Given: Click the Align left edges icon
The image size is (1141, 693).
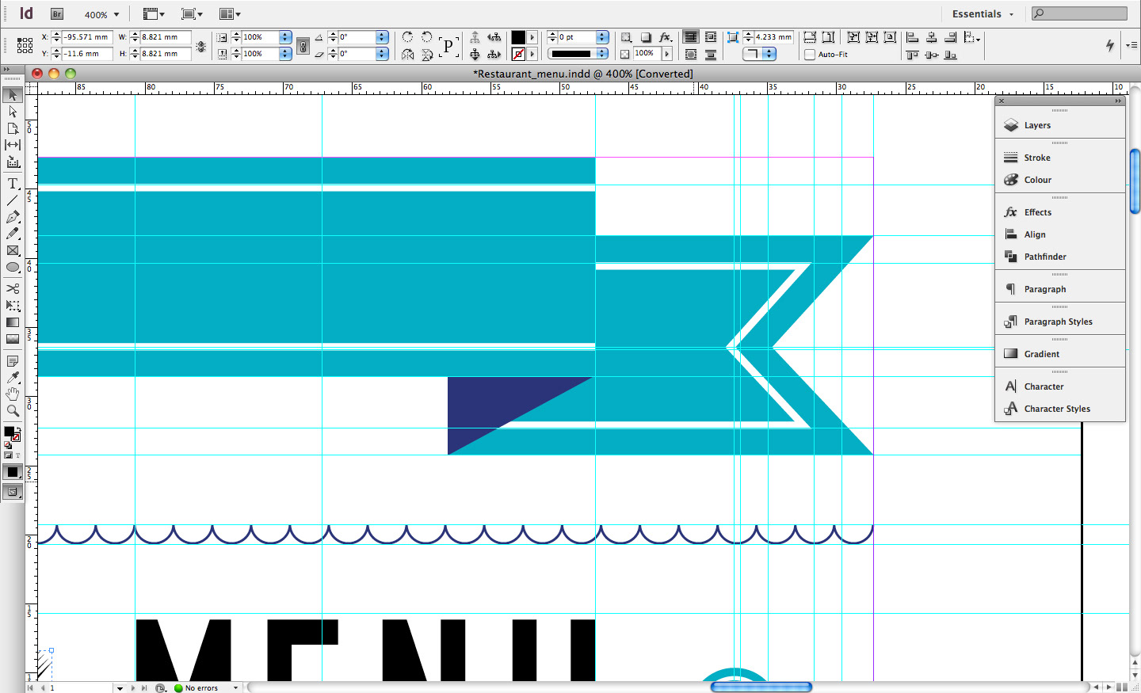Looking at the screenshot, I should (912, 37).
